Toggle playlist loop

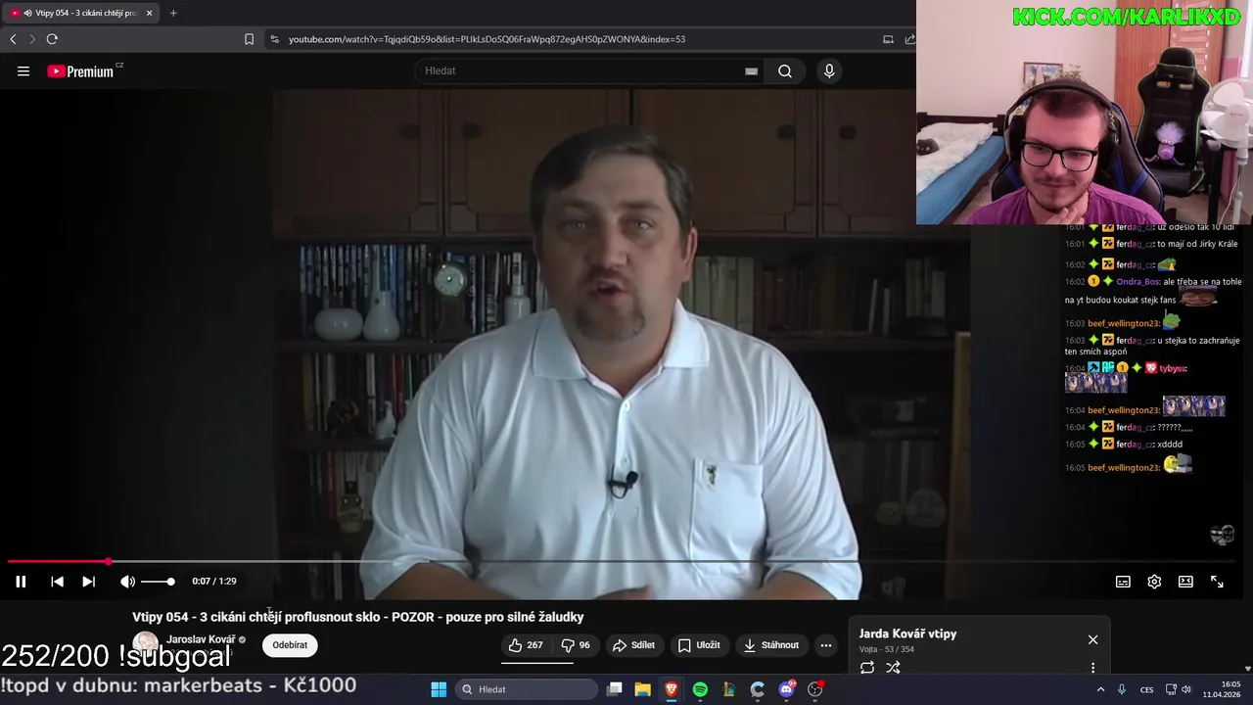click(x=867, y=668)
